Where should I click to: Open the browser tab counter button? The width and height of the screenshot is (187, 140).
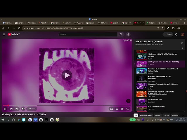pyautogui.click(x=179, y=28)
